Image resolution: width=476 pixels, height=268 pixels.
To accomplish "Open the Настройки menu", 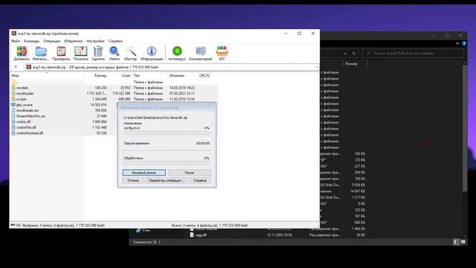I will [x=95, y=41].
